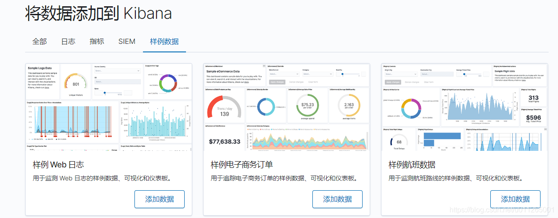Screen dimensions: 558x218
Task: Click the 样例电子商务订单 card title
Action: (242, 165)
